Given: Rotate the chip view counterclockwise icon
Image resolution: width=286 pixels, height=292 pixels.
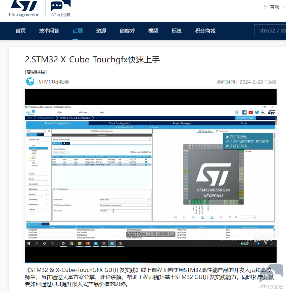Looking at the screenshot, I should [212, 217].
